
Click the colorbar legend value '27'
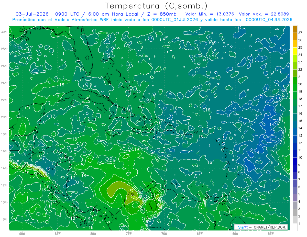[300, 33]
